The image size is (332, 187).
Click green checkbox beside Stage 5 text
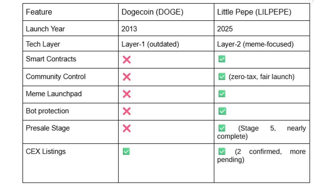[222, 128]
